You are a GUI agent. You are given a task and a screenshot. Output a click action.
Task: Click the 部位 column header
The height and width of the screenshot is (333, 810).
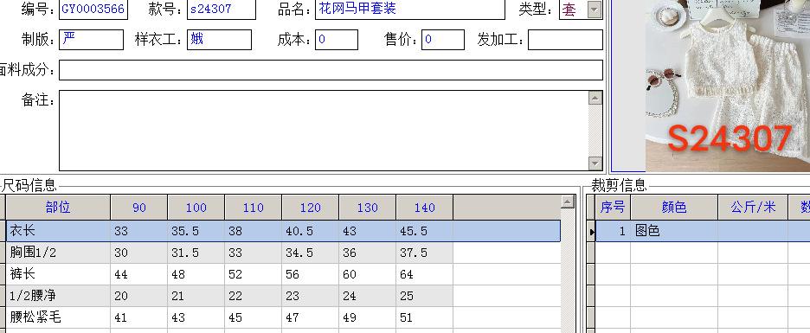click(58, 208)
